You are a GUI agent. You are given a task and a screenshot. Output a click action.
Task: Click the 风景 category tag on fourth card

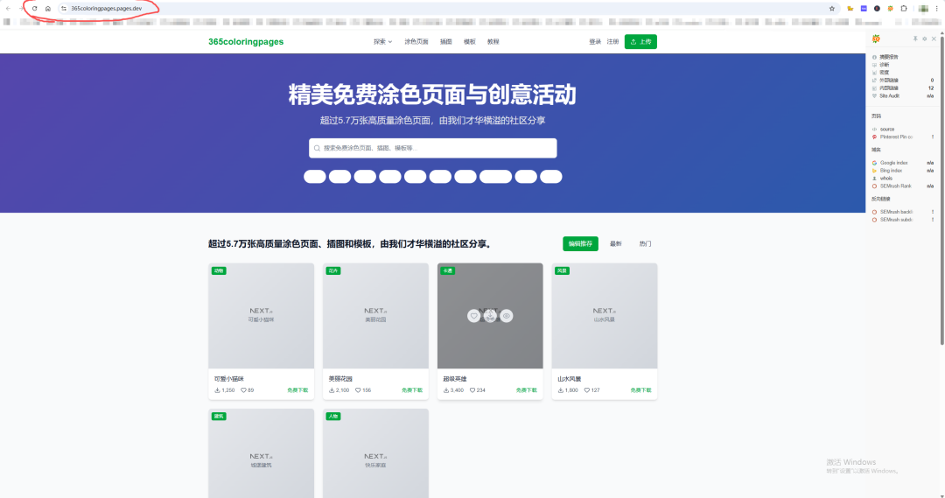click(563, 270)
